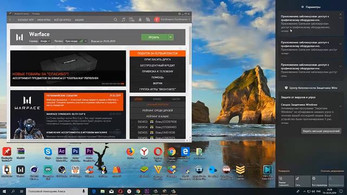This screenshot has width=347, height=195.
Task: Open Skype desktop shortcut
Action: pos(48,153)
